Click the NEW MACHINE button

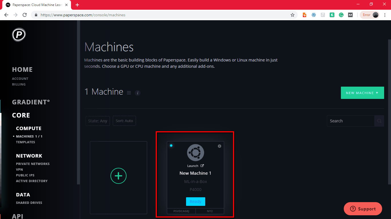tap(362, 93)
